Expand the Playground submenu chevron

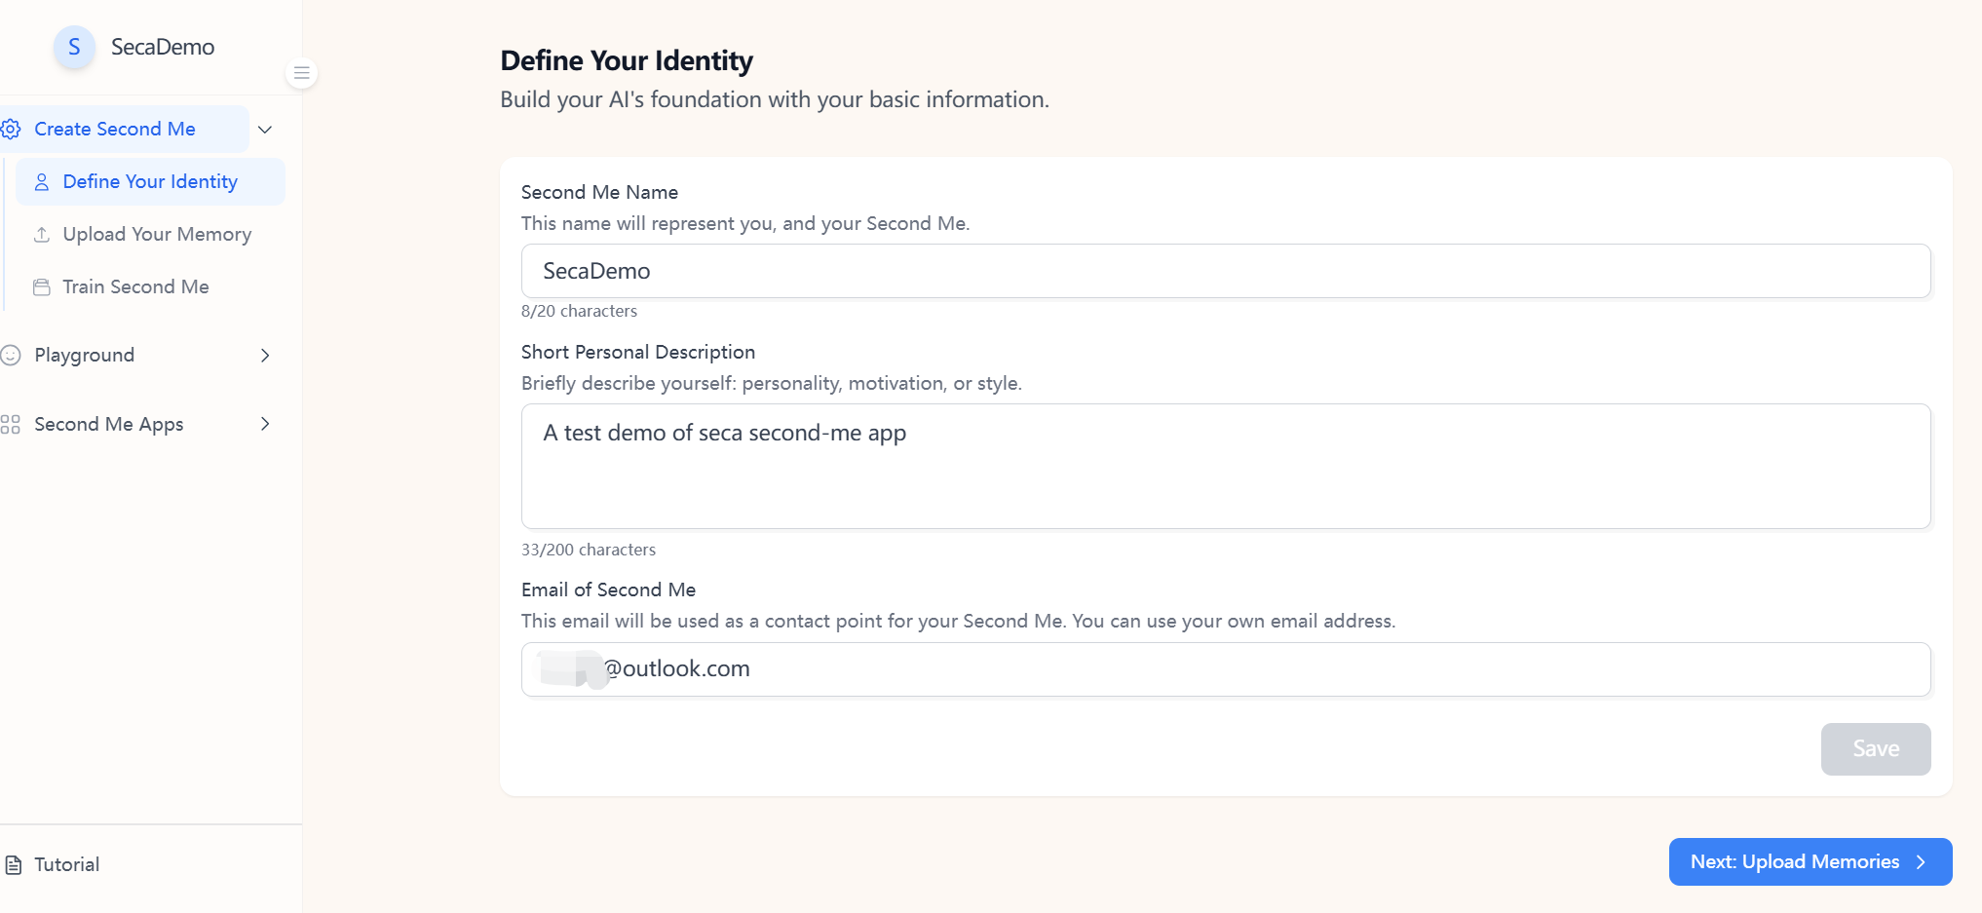pyautogui.click(x=265, y=356)
